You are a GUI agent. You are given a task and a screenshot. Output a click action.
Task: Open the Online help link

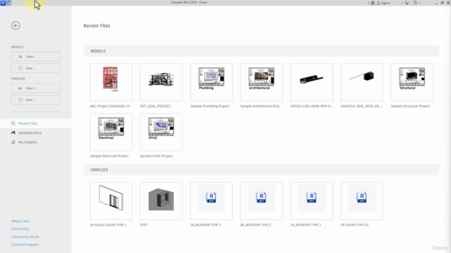[x=20, y=229]
